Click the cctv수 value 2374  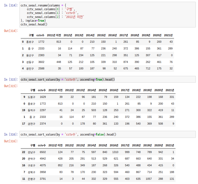point(43,124)
